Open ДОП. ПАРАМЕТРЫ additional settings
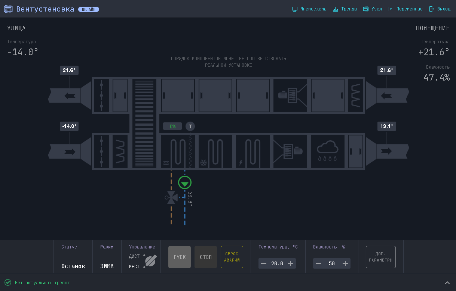Image resolution: width=456 pixels, height=291 pixels. [380, 257]
